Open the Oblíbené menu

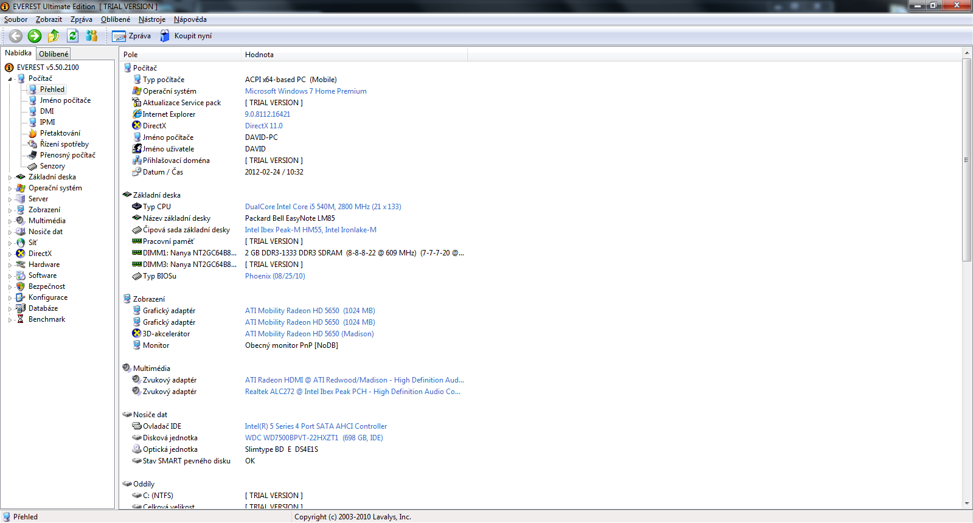pos(116,19)
